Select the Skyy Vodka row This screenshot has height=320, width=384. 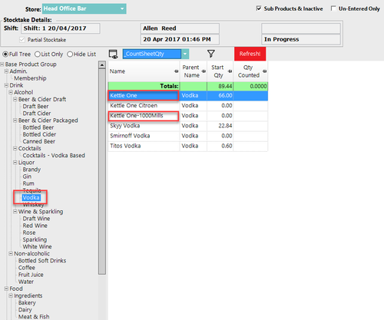(188, 126)
